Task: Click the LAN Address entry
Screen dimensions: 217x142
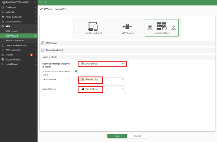Action: [x=90, y=89]
